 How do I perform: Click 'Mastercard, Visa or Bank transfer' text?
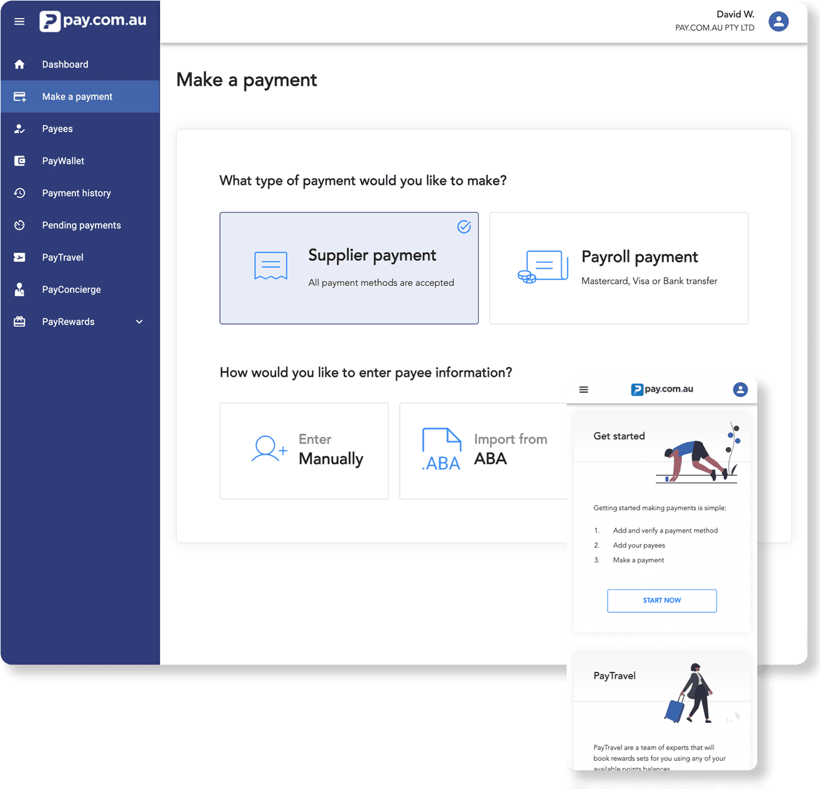649,281
